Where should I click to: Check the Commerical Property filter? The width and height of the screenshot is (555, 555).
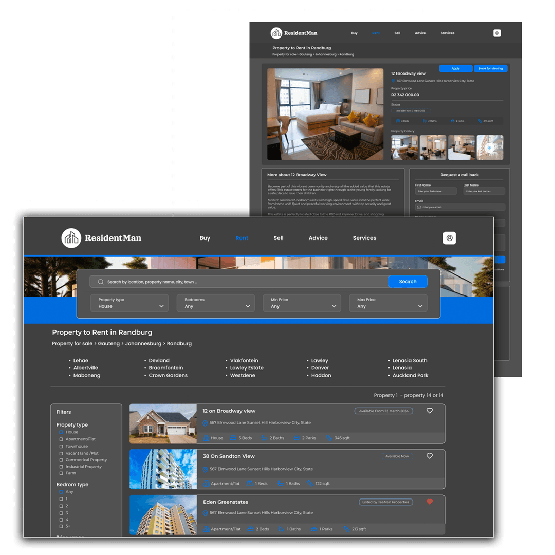61,460
